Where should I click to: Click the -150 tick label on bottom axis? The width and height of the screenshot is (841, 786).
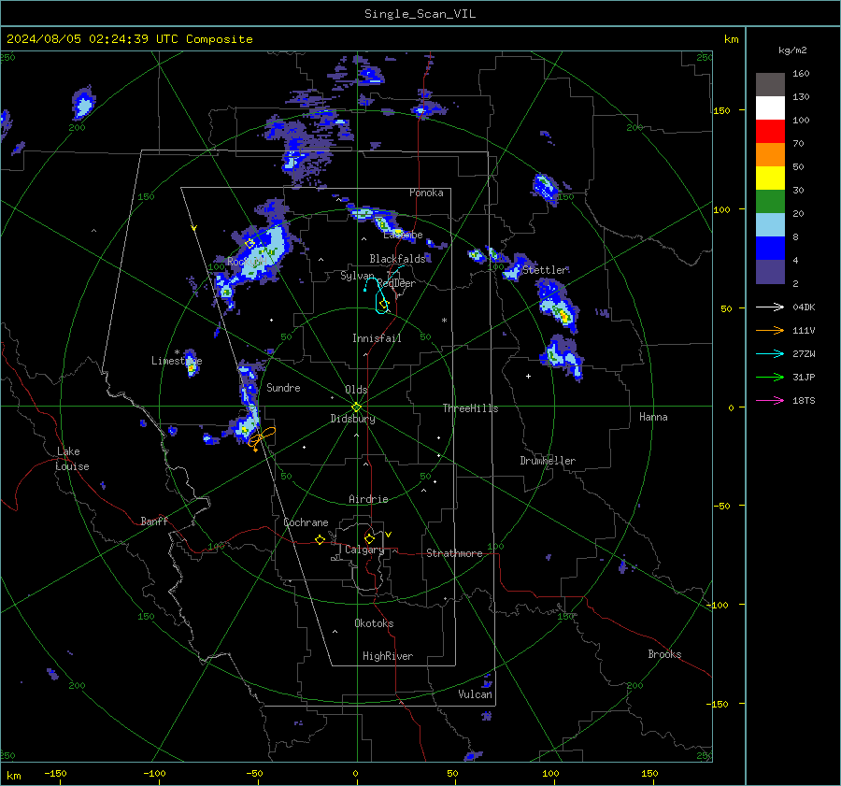(55, 773)
